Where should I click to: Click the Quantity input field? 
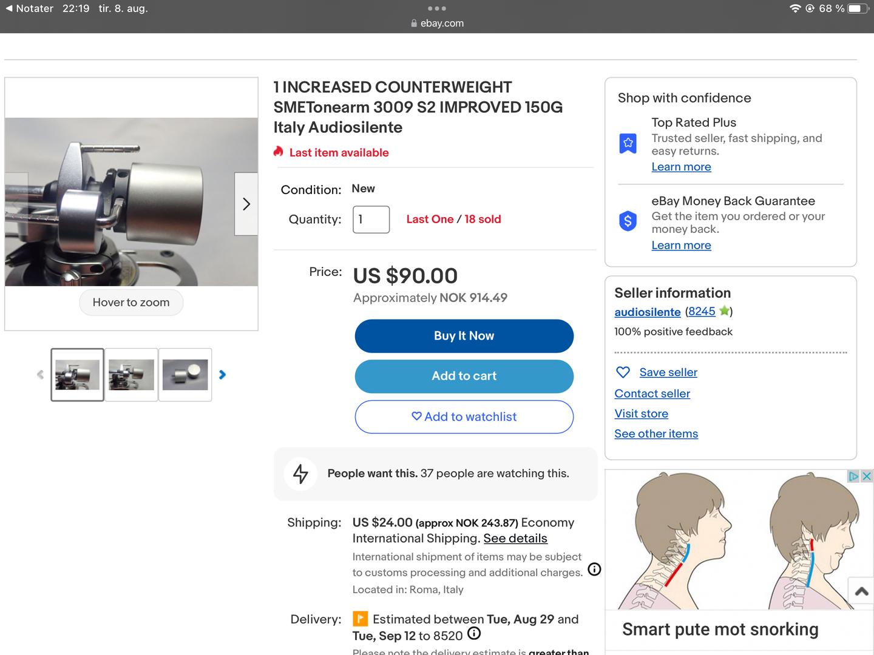[x=371, y=220]
